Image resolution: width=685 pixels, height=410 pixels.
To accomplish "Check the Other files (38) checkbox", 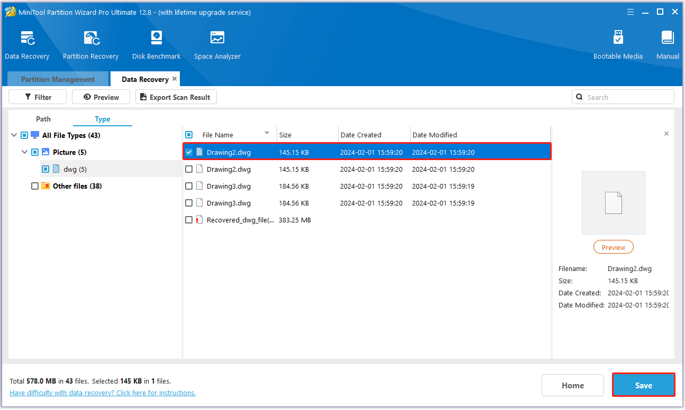I will tap(35, 186).
